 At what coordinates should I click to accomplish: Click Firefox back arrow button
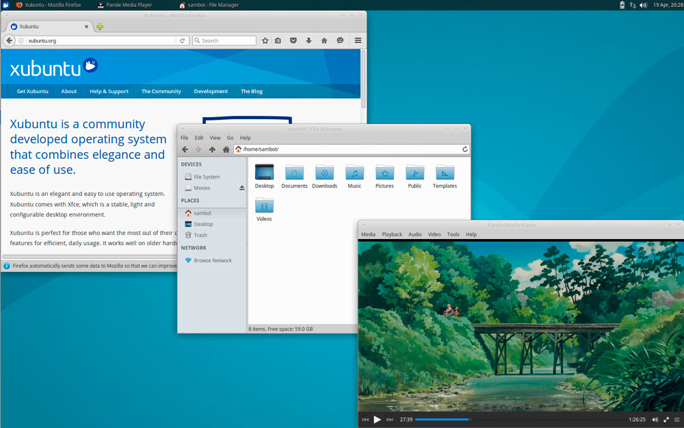click(9, 40)
